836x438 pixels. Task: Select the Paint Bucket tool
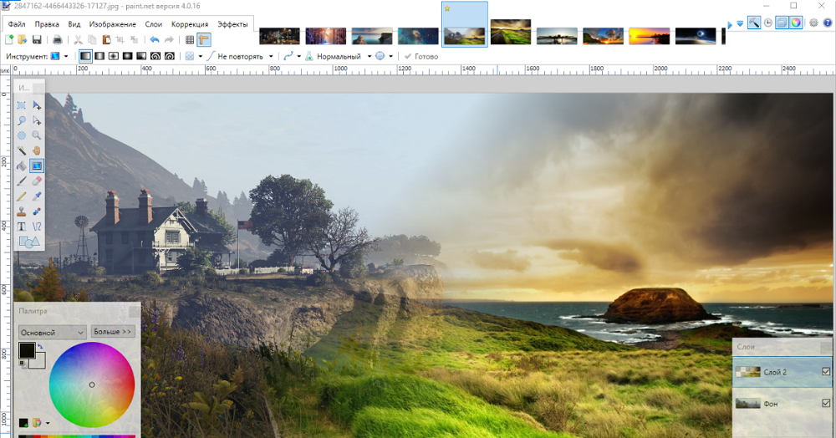click(x=22, y=166)
